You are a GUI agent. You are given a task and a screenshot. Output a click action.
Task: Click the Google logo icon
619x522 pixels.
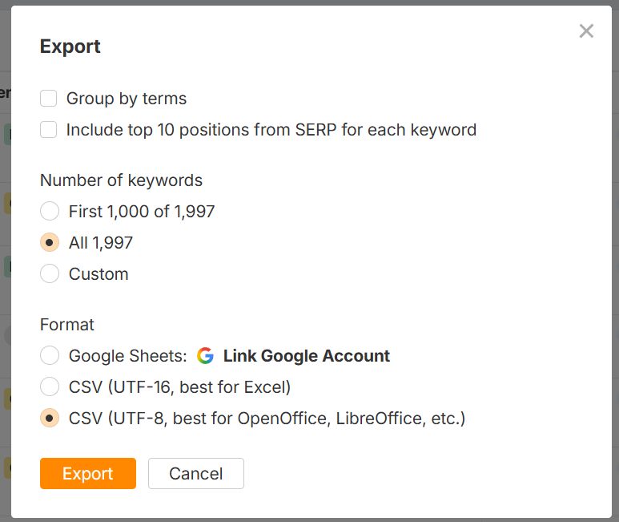pyautogui.click(x=205, y=355)
